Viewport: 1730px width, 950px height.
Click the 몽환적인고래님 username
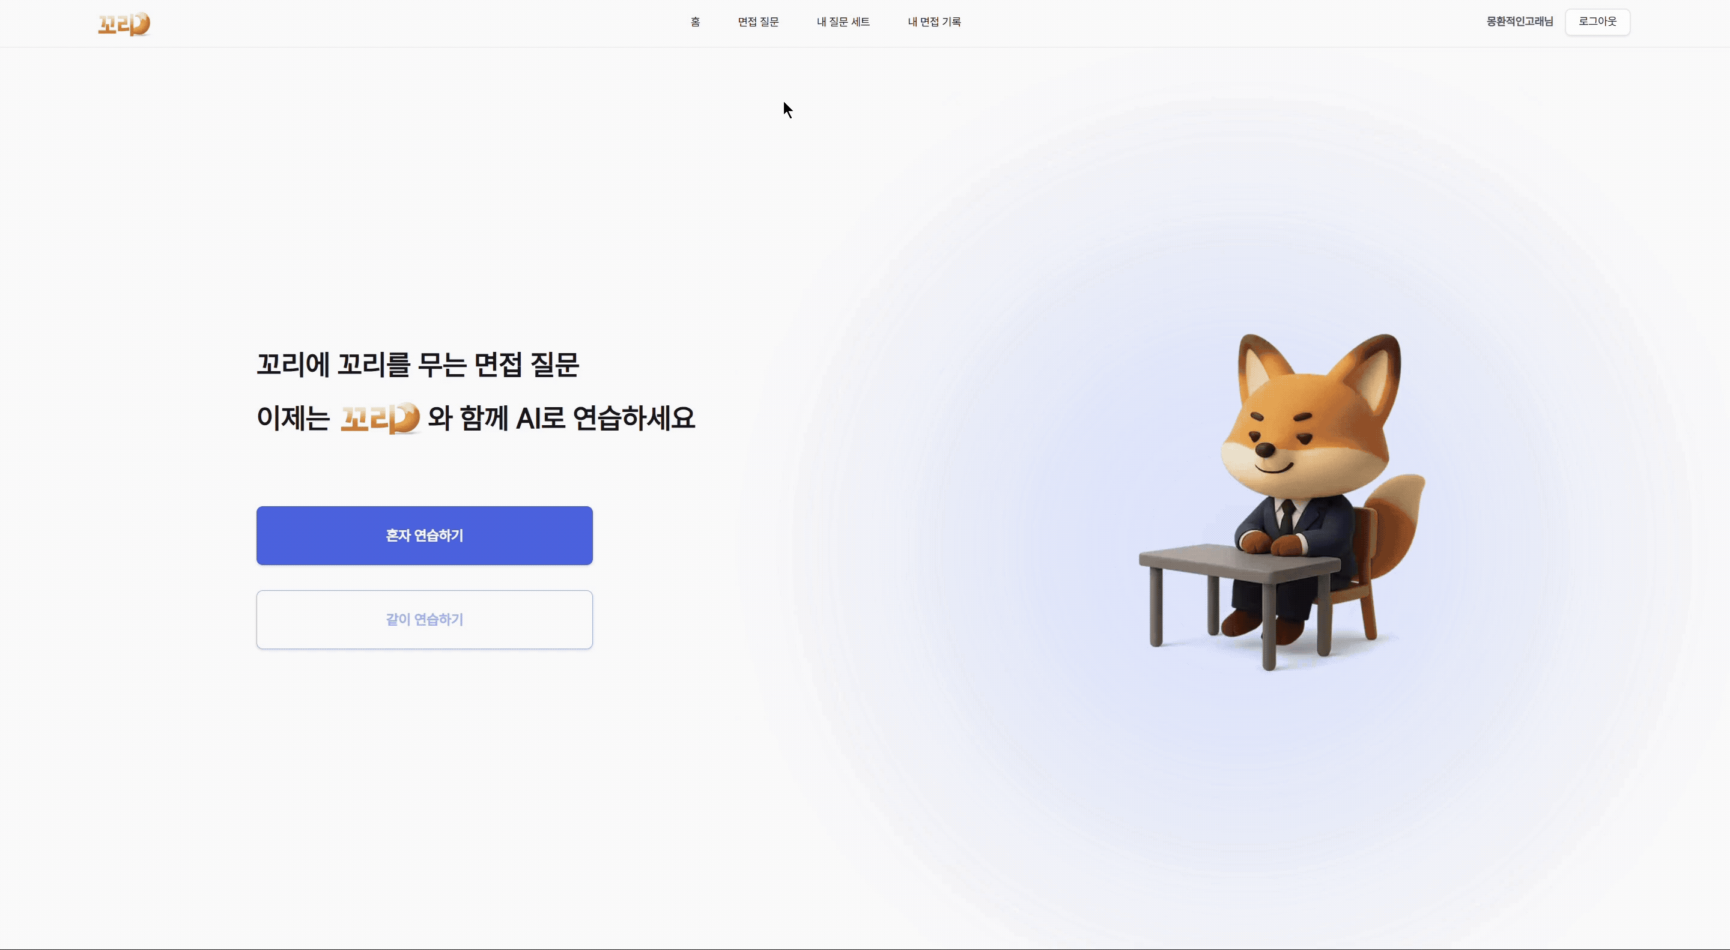tap(1519, 22)
